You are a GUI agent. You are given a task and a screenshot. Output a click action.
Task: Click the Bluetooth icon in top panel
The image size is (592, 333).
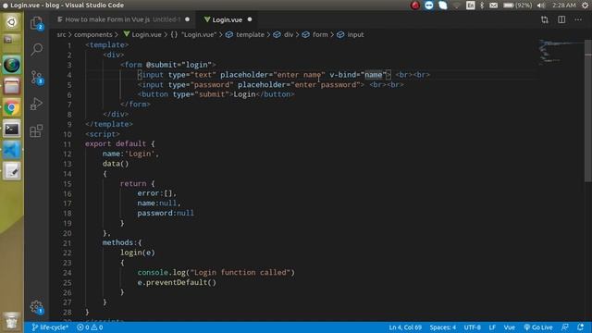point(482,6)
